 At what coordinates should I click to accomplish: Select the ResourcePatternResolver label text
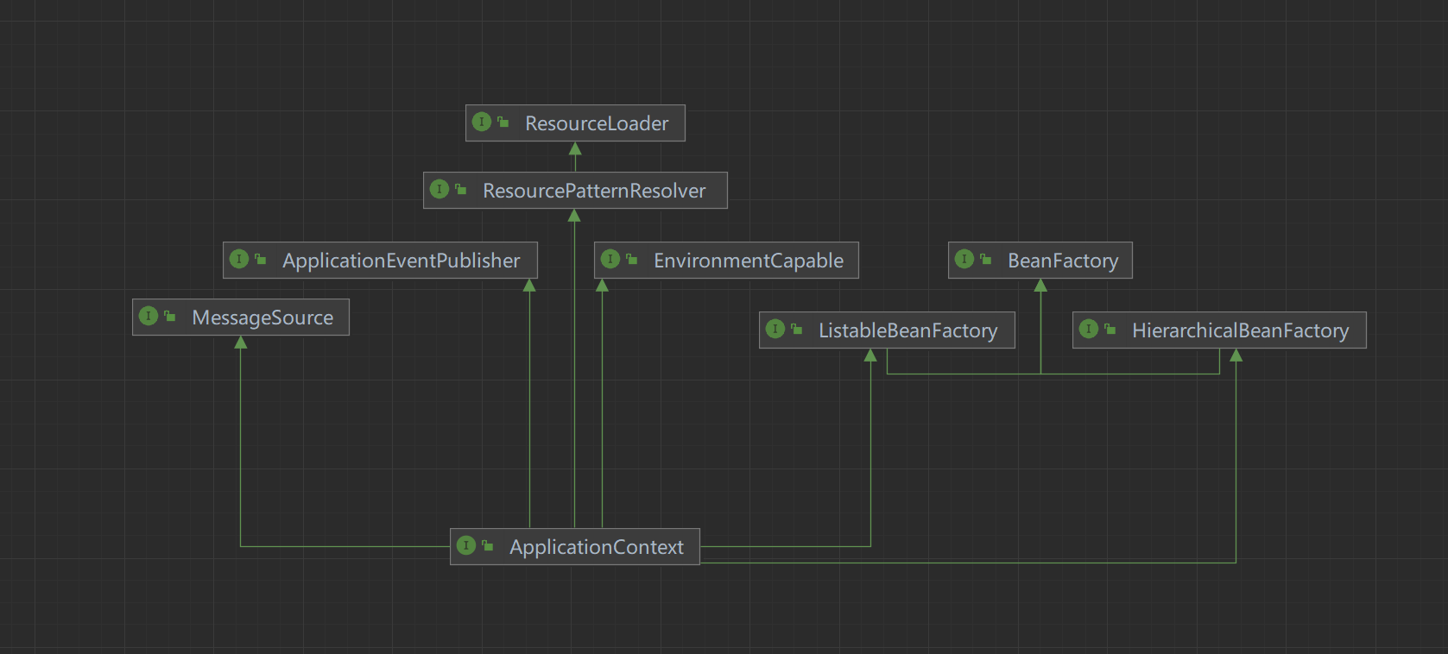[x=594, y=191]
